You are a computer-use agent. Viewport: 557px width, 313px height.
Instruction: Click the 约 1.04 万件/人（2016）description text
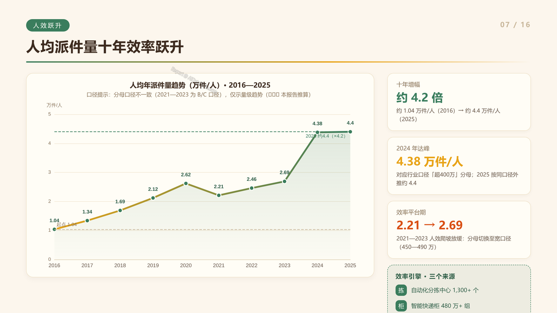click(448, 115)
